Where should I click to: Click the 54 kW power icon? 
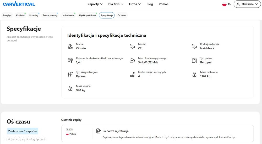click(132, 60)
